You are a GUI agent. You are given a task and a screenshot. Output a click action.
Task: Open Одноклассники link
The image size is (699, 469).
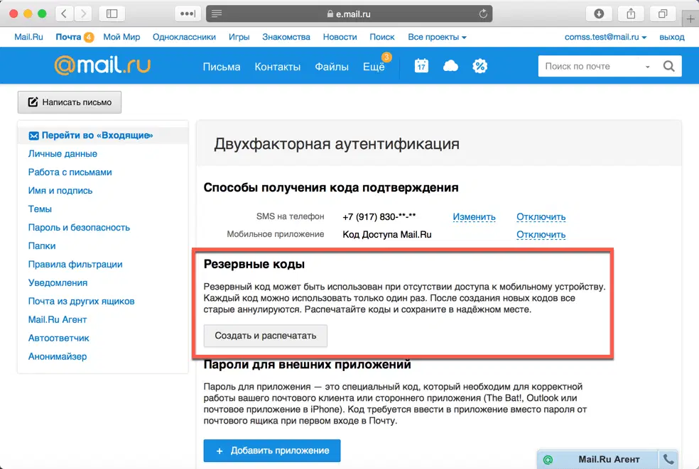point(184,37)
